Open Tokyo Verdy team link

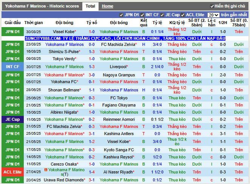pyautogui.click(x=63, y=59)
